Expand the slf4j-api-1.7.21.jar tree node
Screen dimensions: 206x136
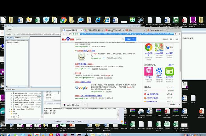click(12, 96)
